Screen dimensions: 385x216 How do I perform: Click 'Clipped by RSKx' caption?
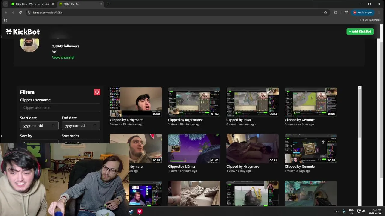pos(239,120)
